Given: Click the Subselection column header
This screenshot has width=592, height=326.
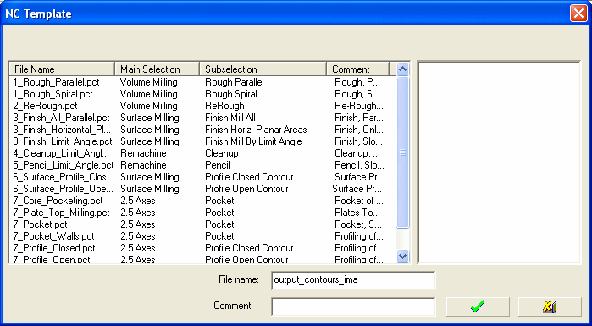Looking at the screenshot, I should point(263,69).
